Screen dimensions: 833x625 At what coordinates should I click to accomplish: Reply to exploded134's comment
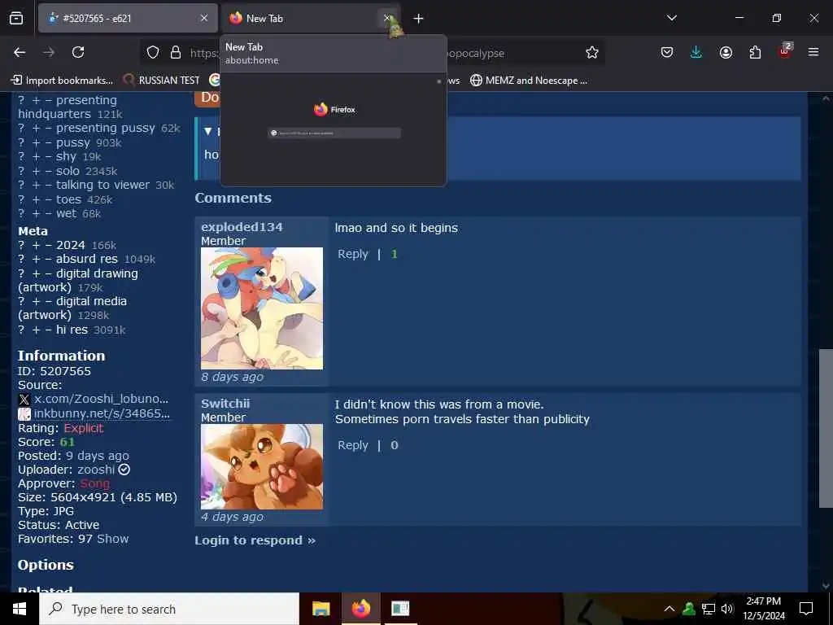[x=353, y=254]
